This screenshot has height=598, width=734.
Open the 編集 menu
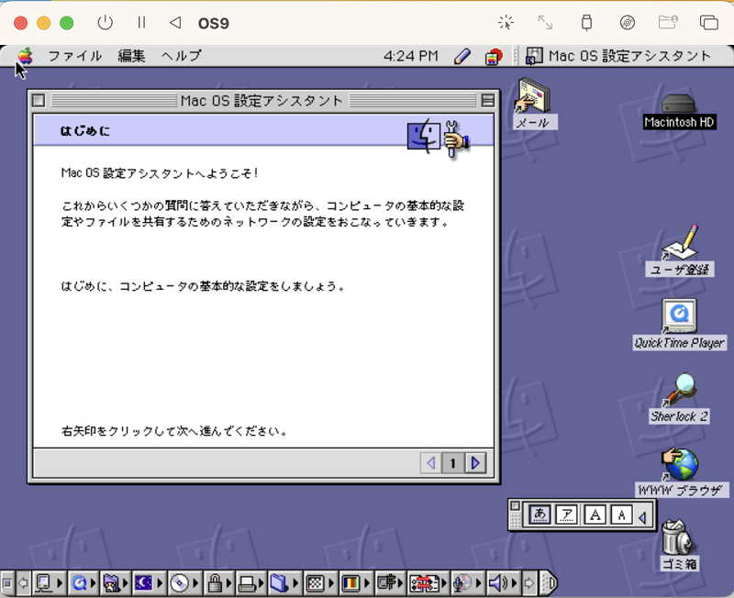(x=131, y=56)
